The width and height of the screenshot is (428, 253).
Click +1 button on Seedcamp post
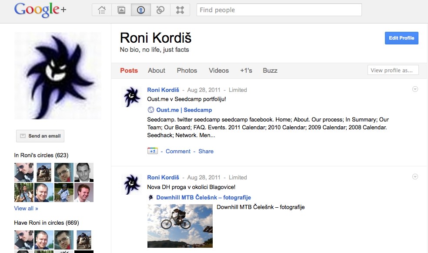(152, 151)
